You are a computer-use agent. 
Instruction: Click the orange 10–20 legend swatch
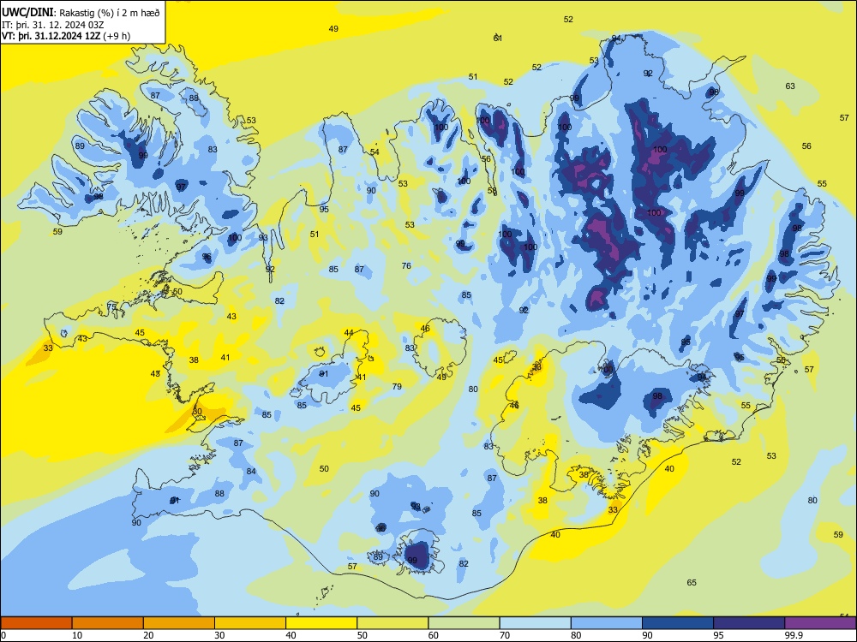coord(108,623)
